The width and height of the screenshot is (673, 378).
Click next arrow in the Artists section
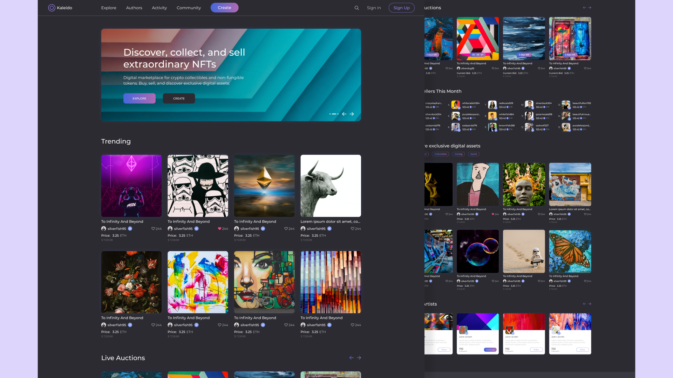pos(590,304)
